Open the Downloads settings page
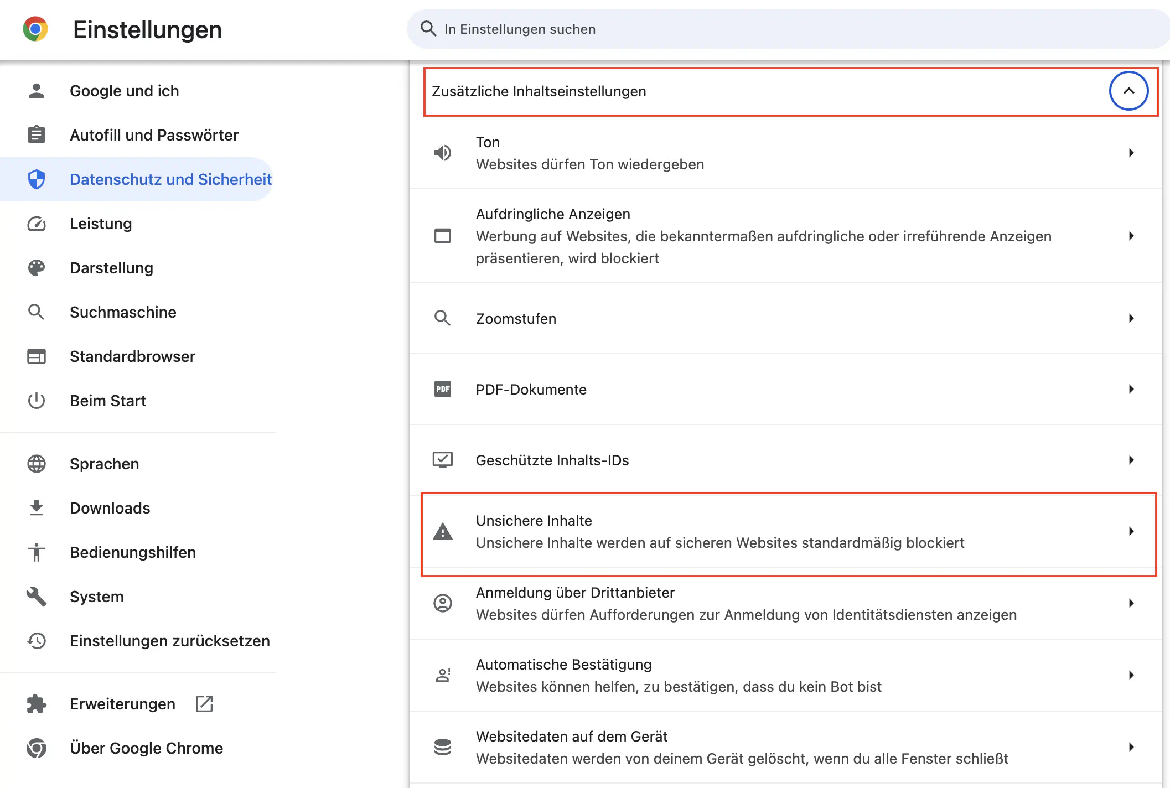 click(x=110, y=507)
